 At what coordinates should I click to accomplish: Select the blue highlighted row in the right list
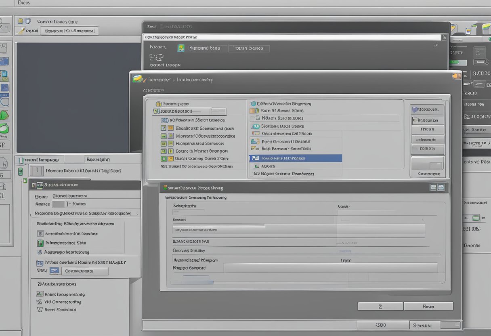[295, 158]
